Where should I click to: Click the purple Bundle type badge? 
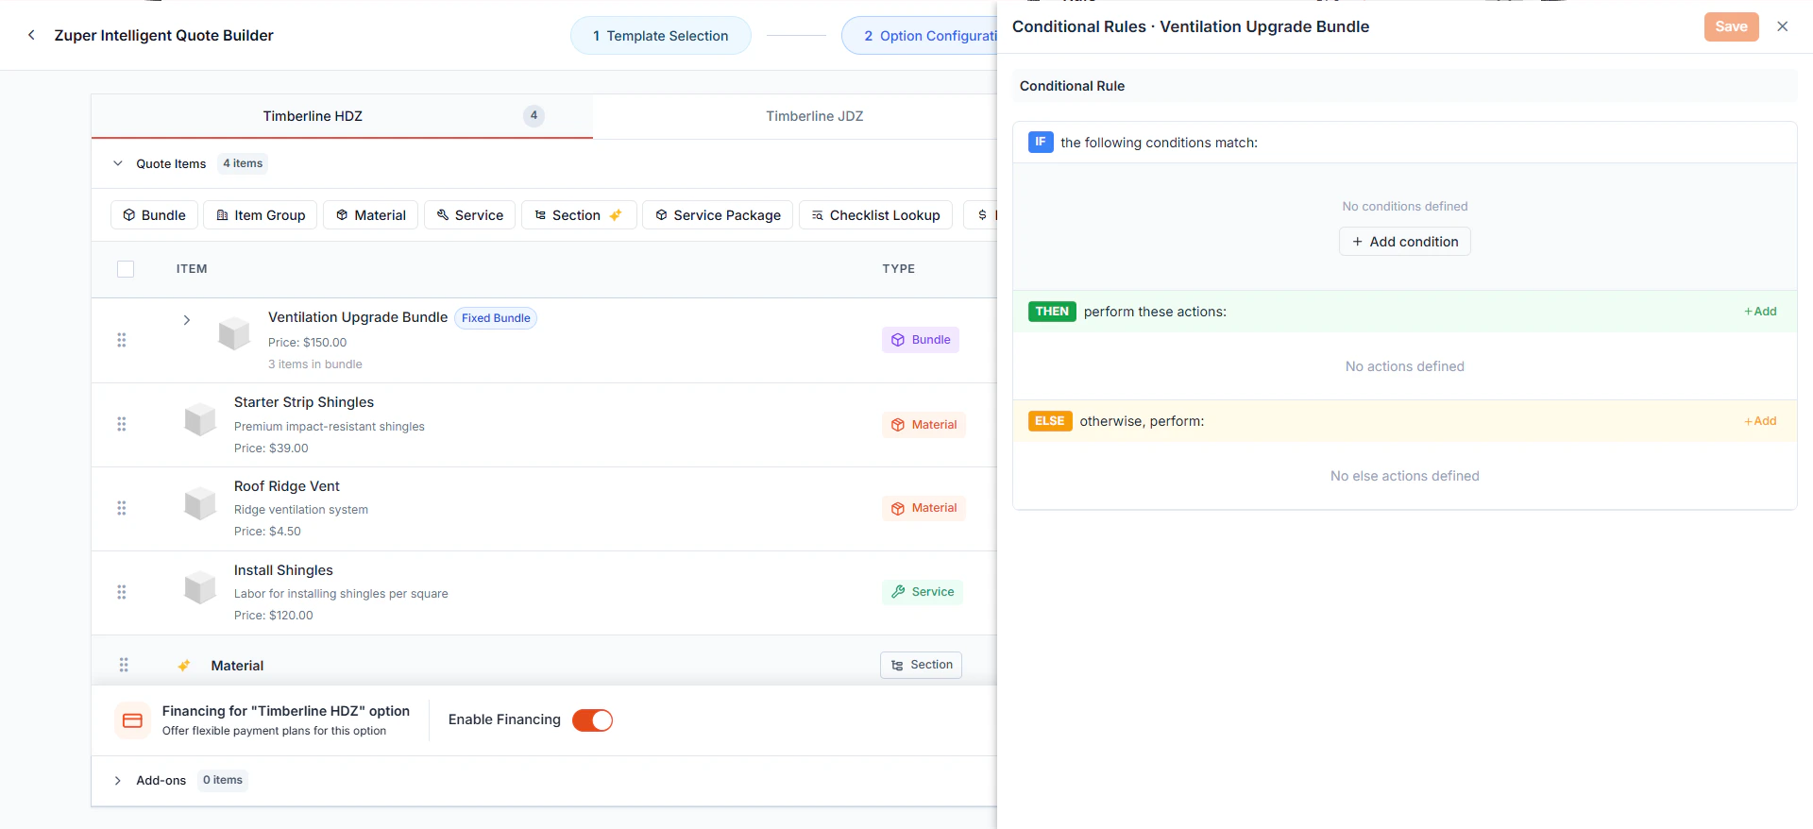pos(921,340)
